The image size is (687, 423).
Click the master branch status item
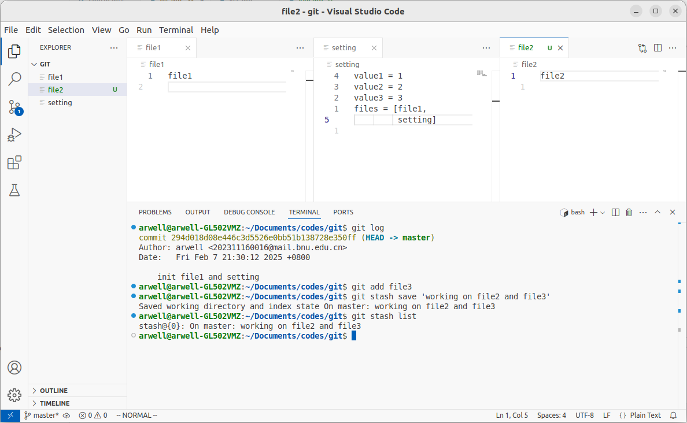tap(42, 415)
